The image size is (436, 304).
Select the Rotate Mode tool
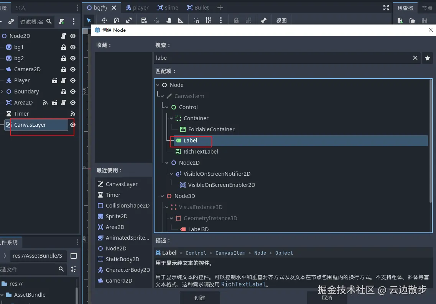[117, 20]
